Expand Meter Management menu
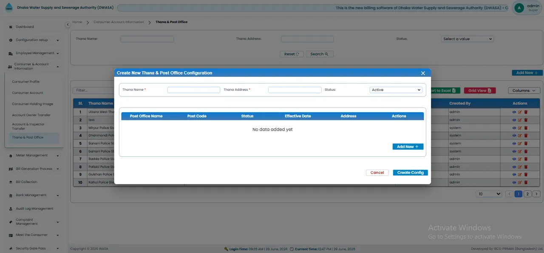The width and height of the screenshot is (544, 253). pyautogui.click(x=34, y=155)
